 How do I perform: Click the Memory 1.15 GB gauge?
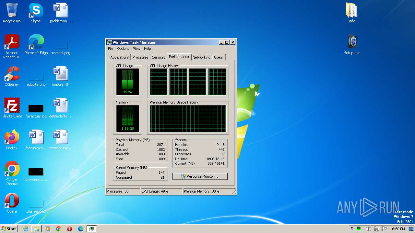[x=127, y=118]
